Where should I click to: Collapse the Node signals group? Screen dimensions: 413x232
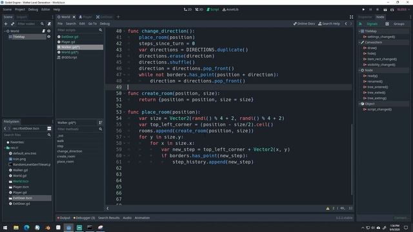tap(359, 70)
